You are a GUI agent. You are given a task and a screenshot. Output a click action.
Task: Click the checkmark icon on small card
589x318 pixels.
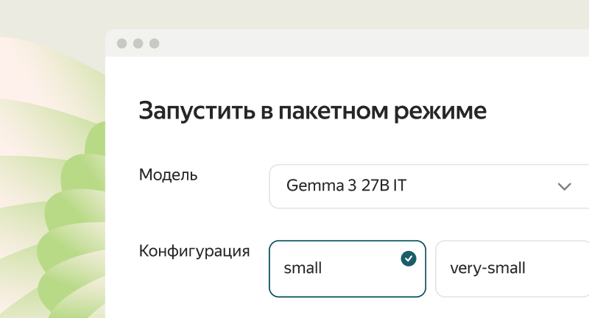(x=409, y=258)
